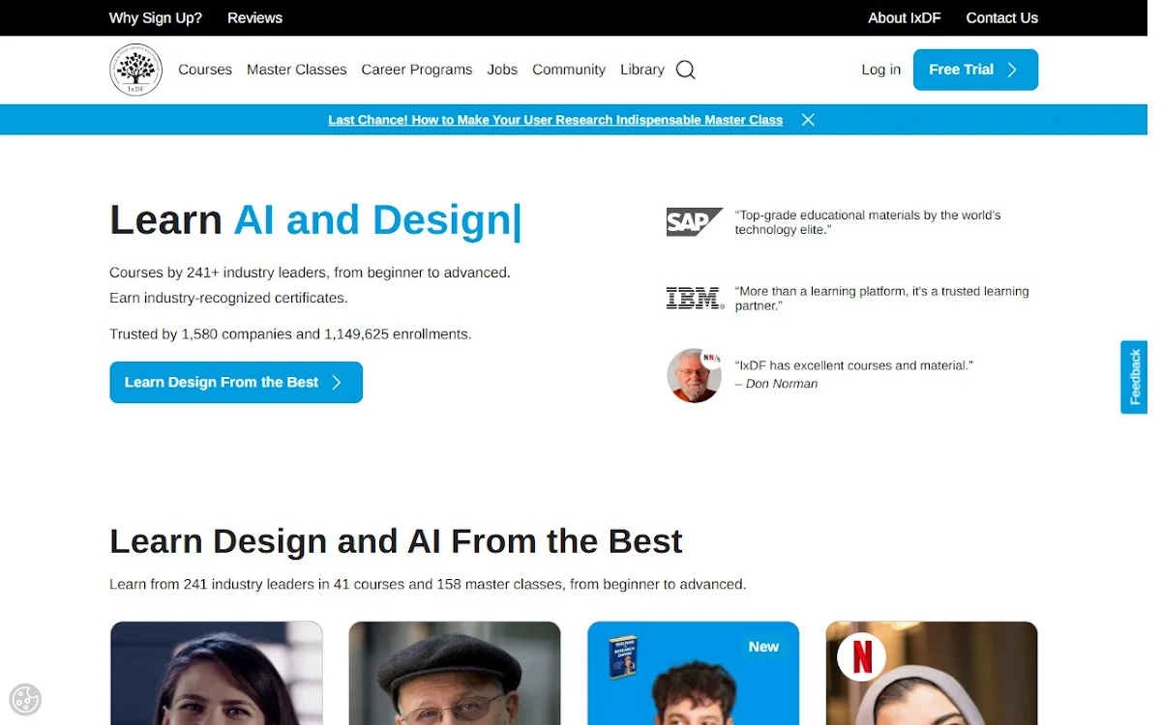Click Why Sign Up? link
Screen dimensions: 1161x725
tap(156, 17)
